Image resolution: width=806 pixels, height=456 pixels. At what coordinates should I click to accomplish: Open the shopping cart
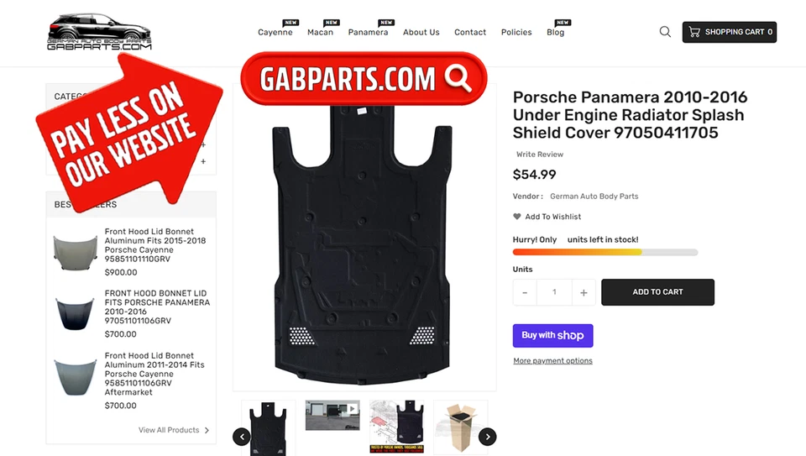[730, 32]
